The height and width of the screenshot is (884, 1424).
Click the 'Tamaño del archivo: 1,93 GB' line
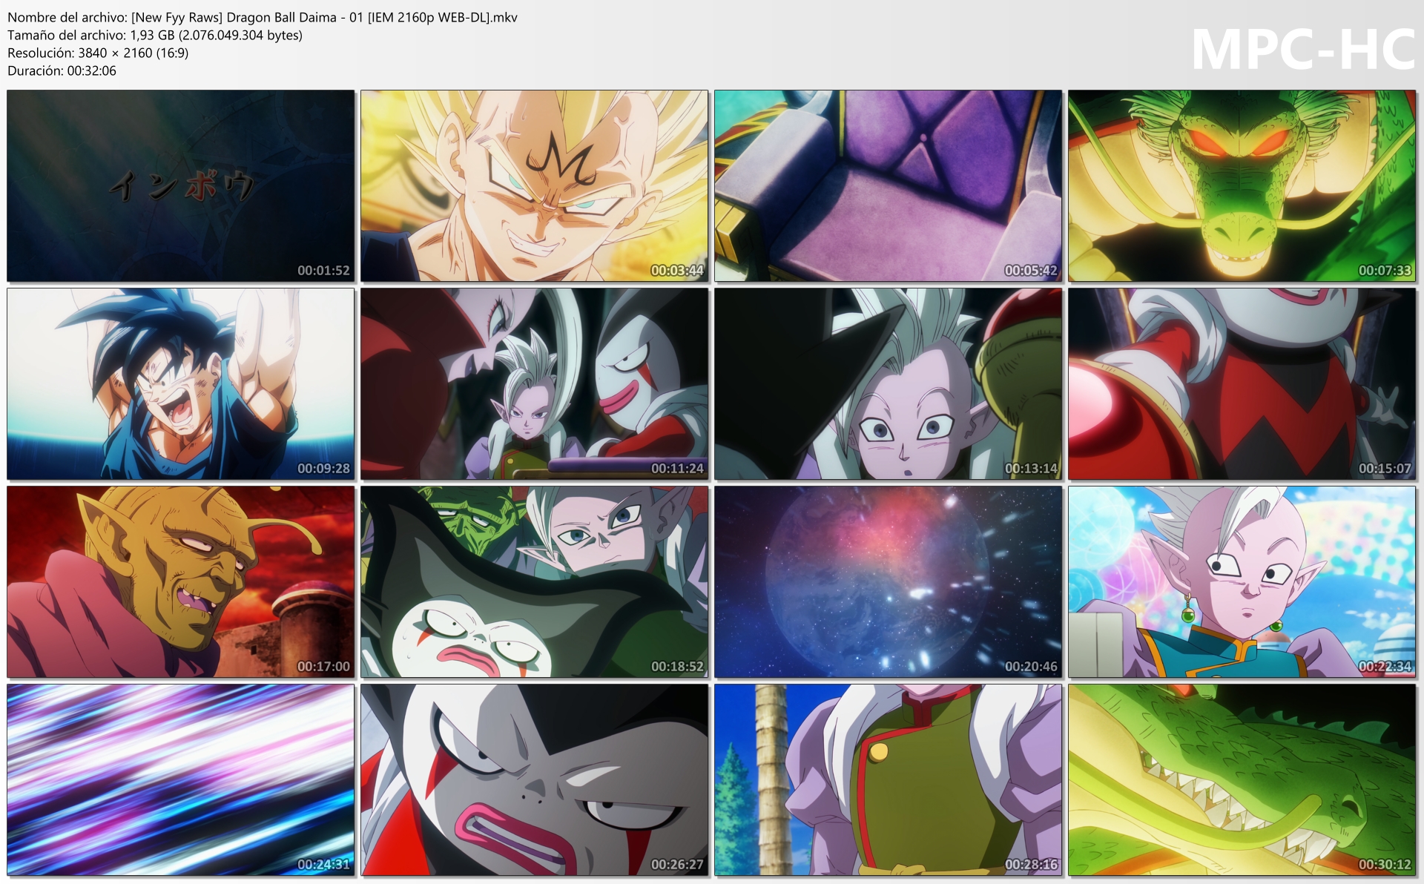155,36
